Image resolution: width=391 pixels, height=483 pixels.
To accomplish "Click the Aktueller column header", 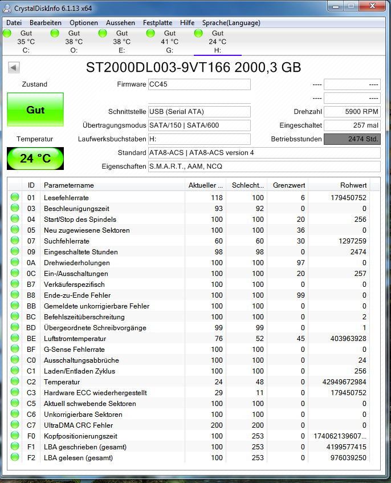I will tap(205, 185).
